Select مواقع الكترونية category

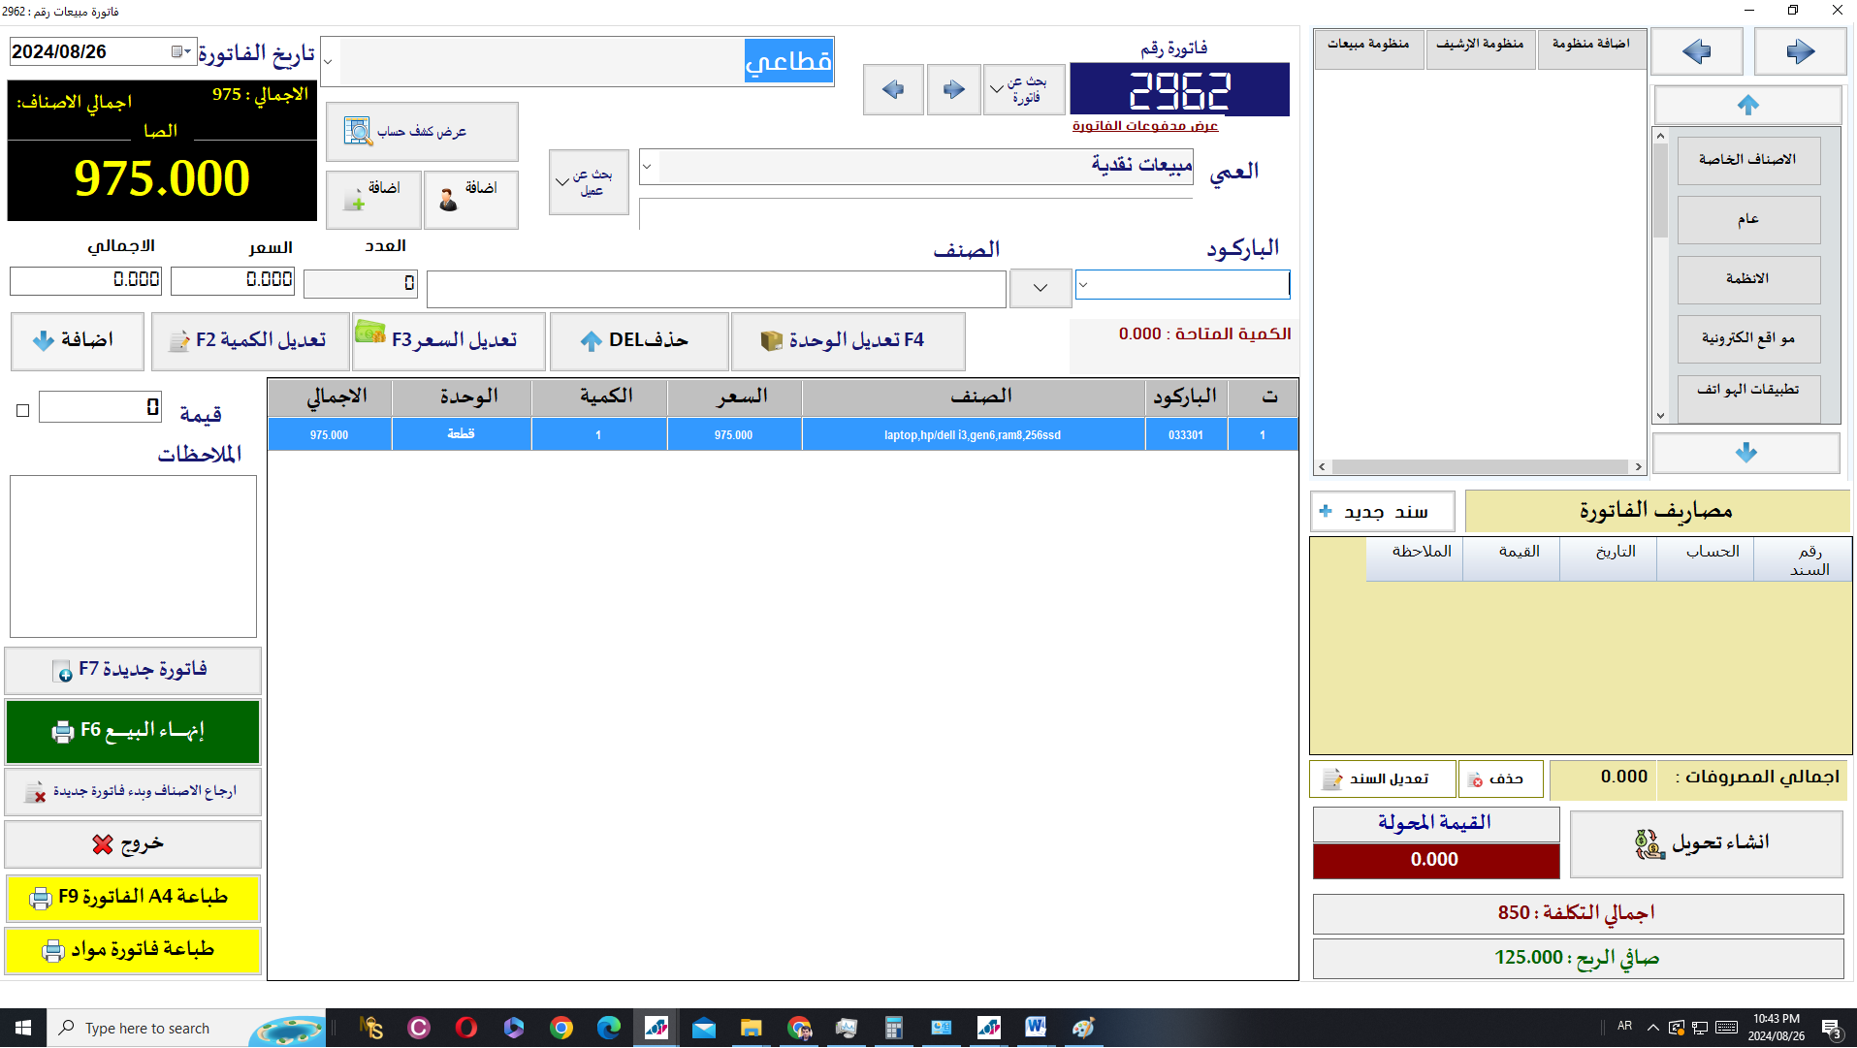[x=1747, y=338]
